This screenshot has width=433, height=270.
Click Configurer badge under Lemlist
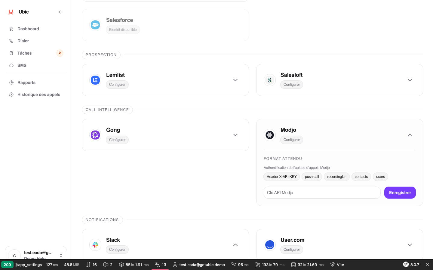117,85
